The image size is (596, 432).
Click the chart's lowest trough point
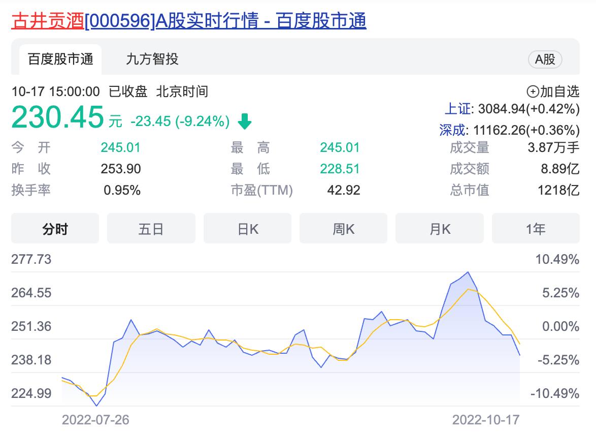point(96,406)
